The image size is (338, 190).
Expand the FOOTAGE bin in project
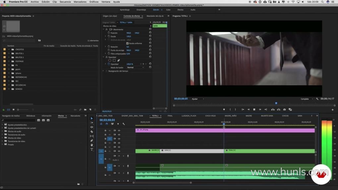tap(9, 61)
